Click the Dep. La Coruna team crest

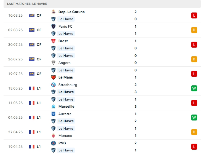(x=53, y=12)
